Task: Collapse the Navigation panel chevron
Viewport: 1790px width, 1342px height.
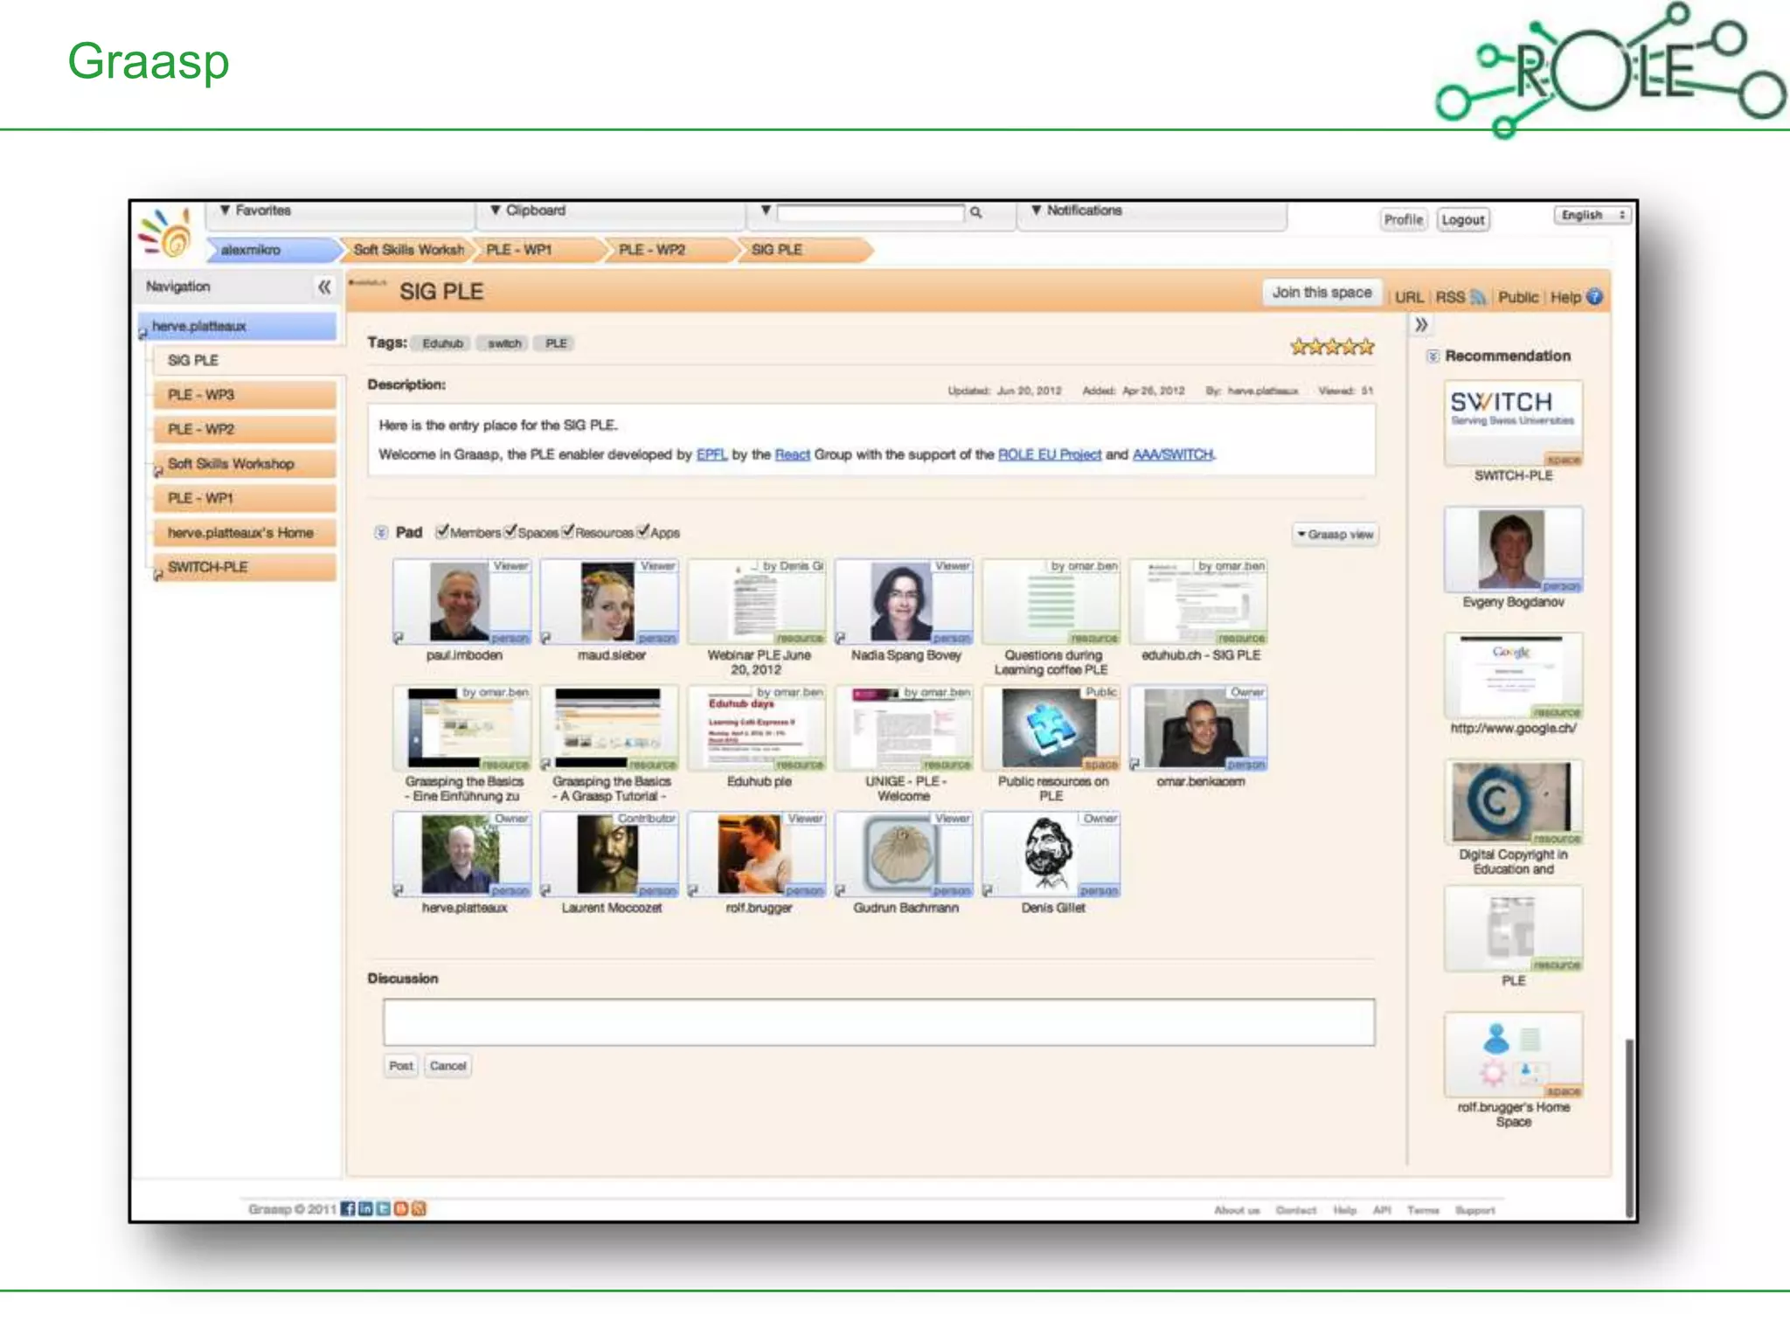Action: tap(324, 287)
